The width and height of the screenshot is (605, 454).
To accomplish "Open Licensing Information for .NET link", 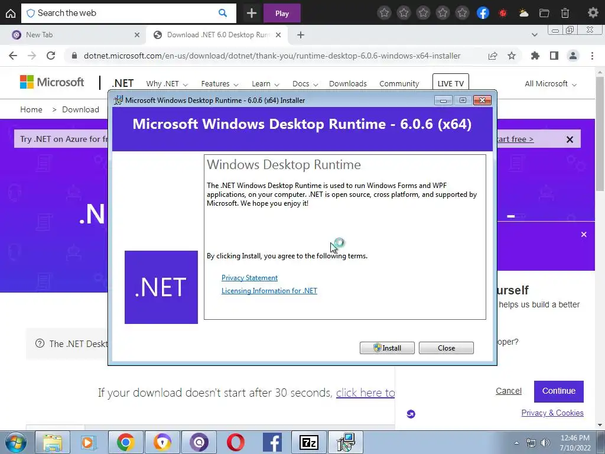I will pyautogui.click(x=269, y=291).
